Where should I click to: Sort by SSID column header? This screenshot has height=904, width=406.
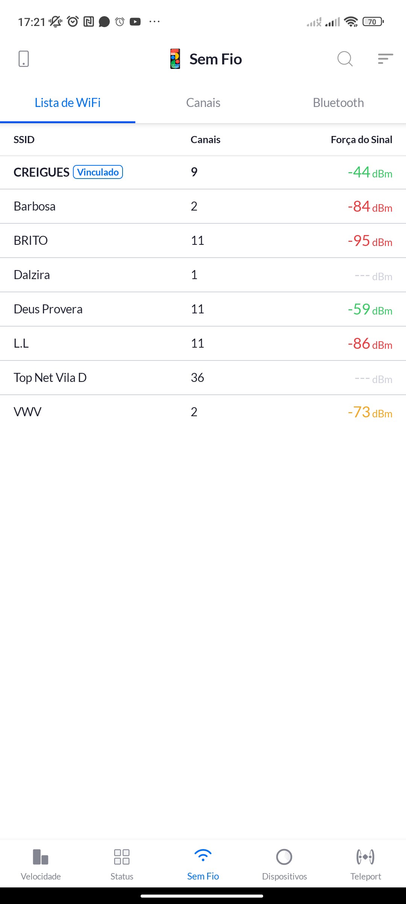click(x=24, y=140)
